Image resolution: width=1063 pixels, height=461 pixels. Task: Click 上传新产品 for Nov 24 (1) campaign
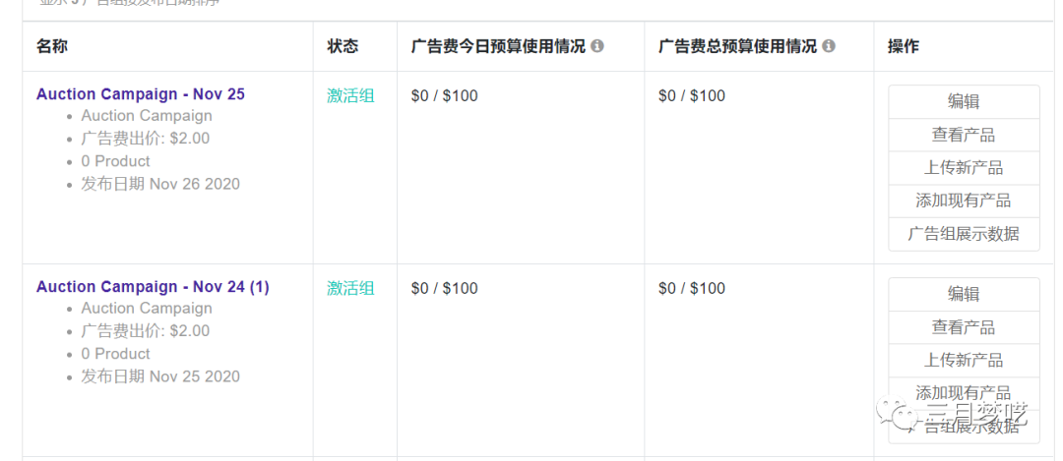964,360
